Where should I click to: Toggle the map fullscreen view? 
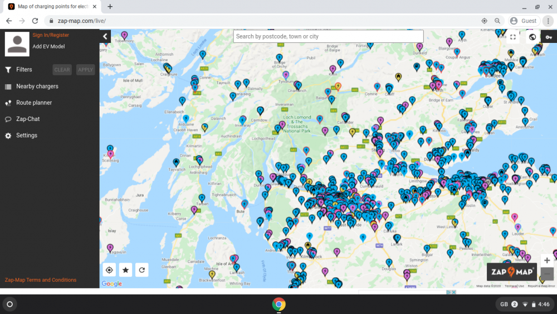(x=513, y=37)
